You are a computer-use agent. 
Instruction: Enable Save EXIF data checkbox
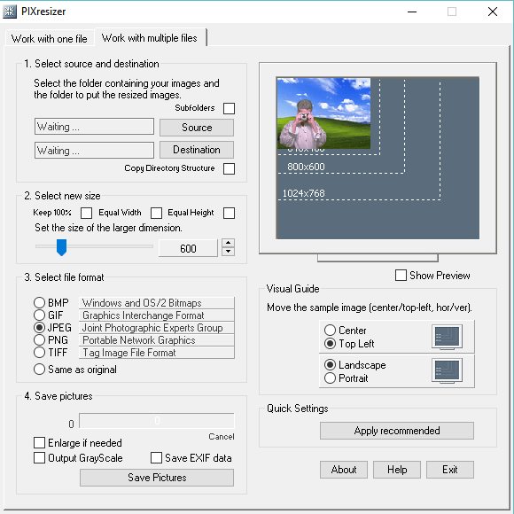coord(156,458)
